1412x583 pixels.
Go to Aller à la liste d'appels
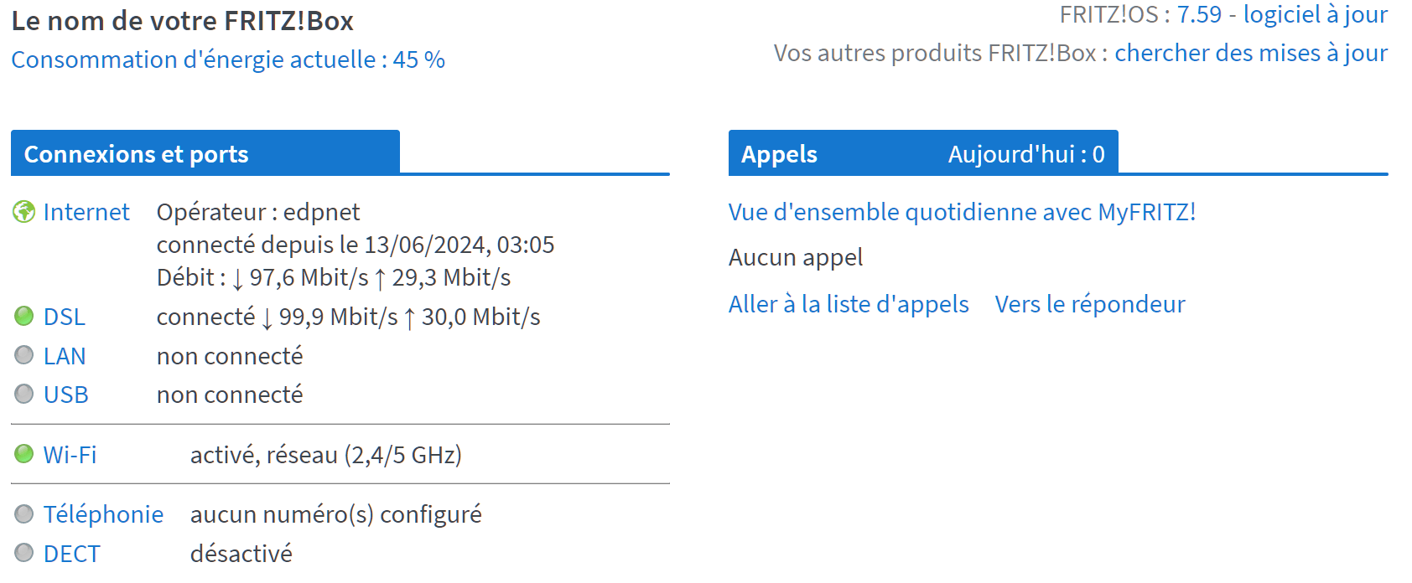coord(849,304)
